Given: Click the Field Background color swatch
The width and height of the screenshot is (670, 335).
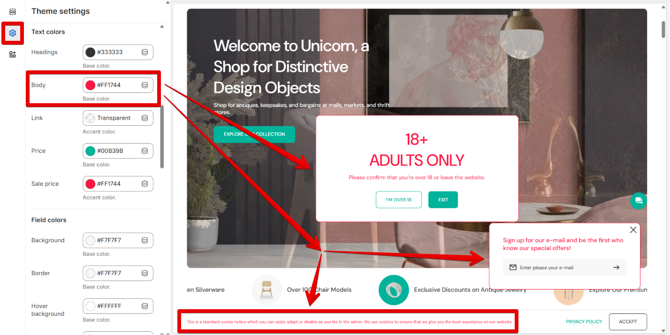Looking at the screenshot, I should tap(91, 240).
